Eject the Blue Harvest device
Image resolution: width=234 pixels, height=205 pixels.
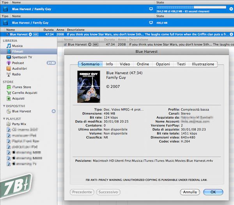pyautogui.click(x=54, y=111)
